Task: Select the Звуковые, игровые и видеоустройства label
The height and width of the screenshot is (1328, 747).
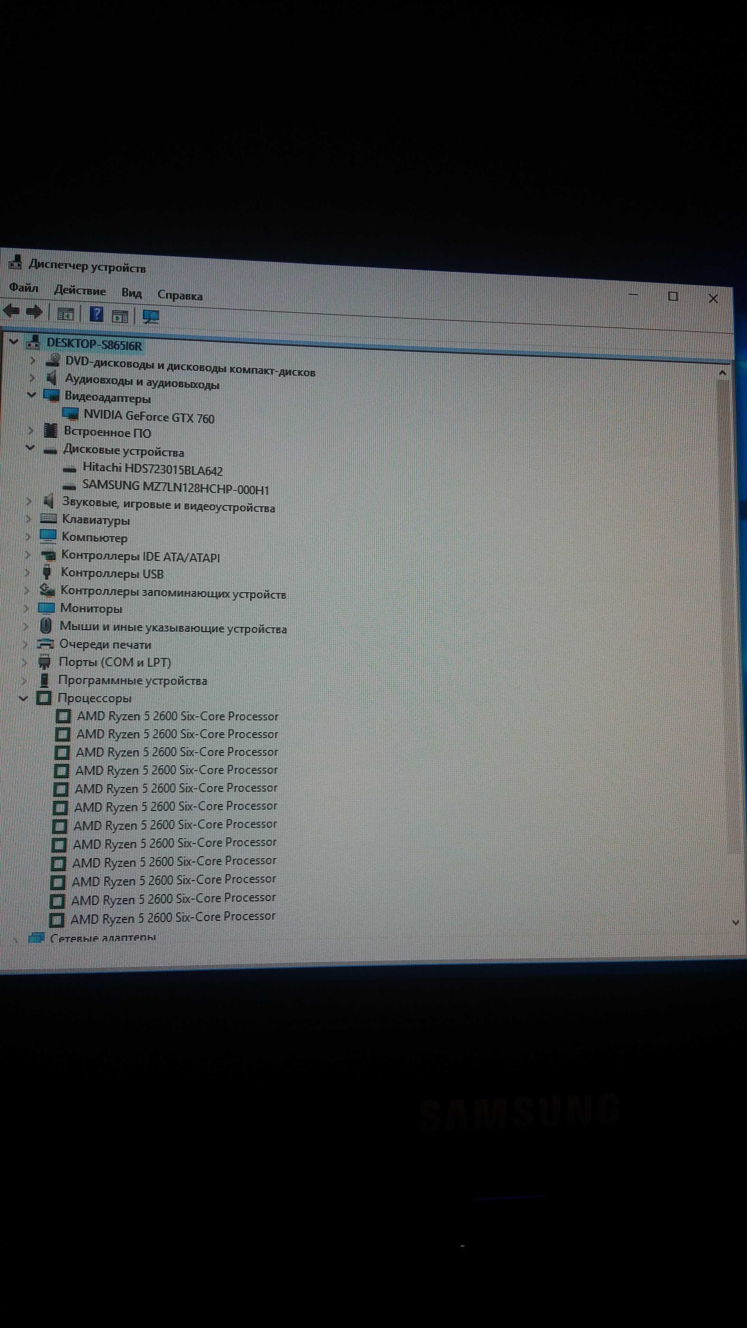Action: (169, 505)
